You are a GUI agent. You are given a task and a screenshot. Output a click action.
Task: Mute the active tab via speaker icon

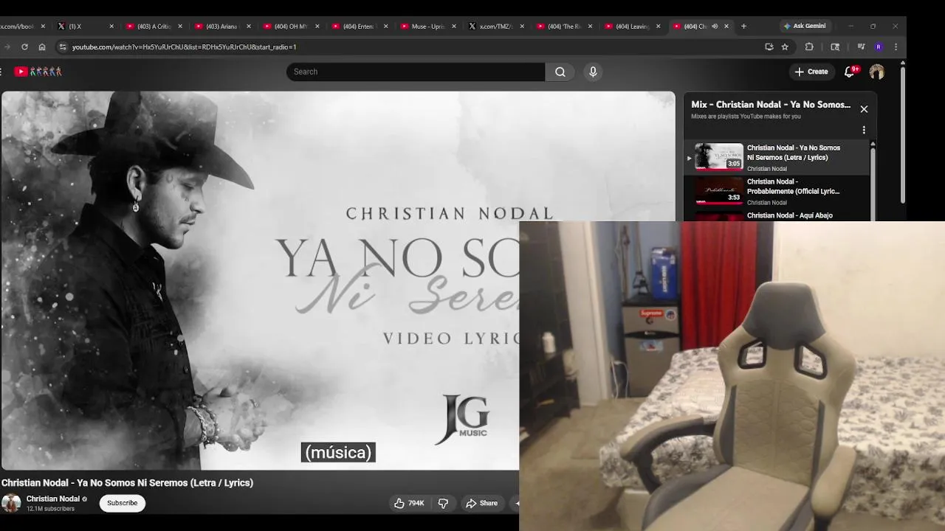click(x=715, y=26)
